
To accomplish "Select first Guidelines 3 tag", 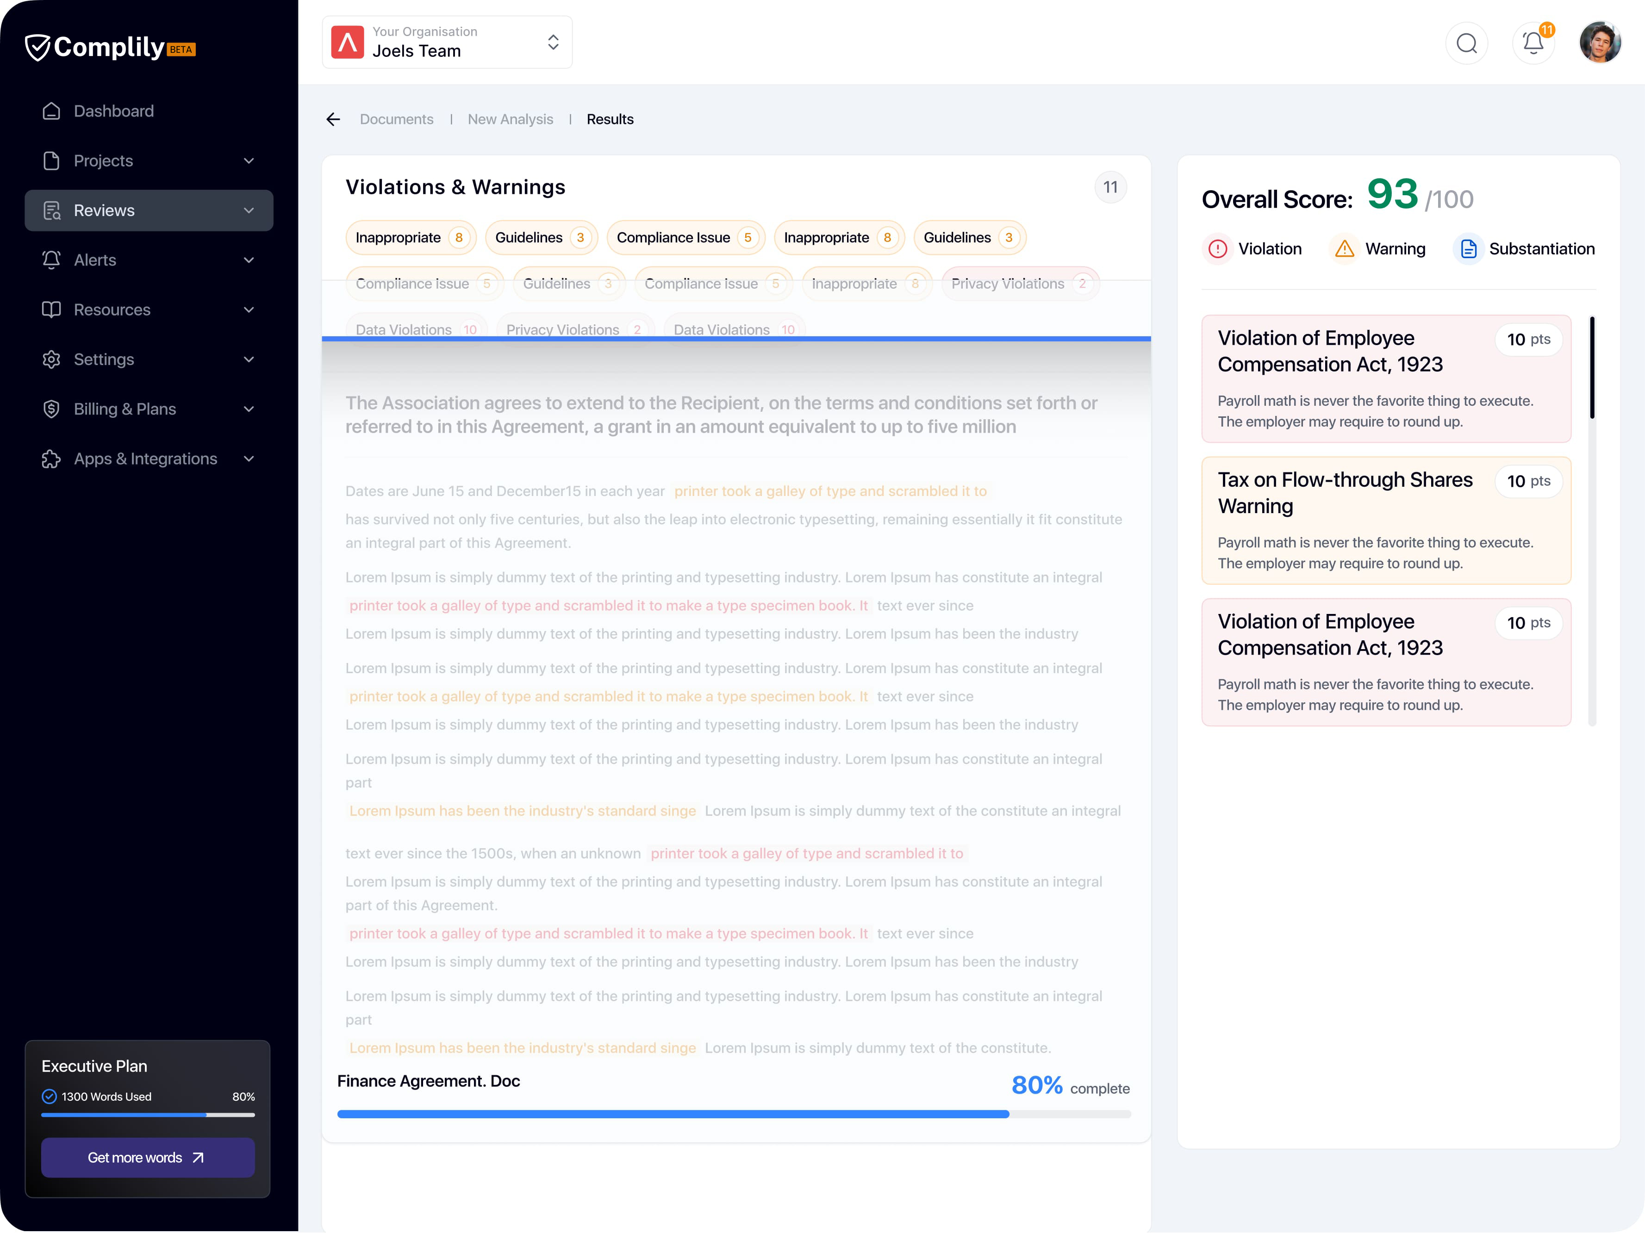I will pos(542,238).
